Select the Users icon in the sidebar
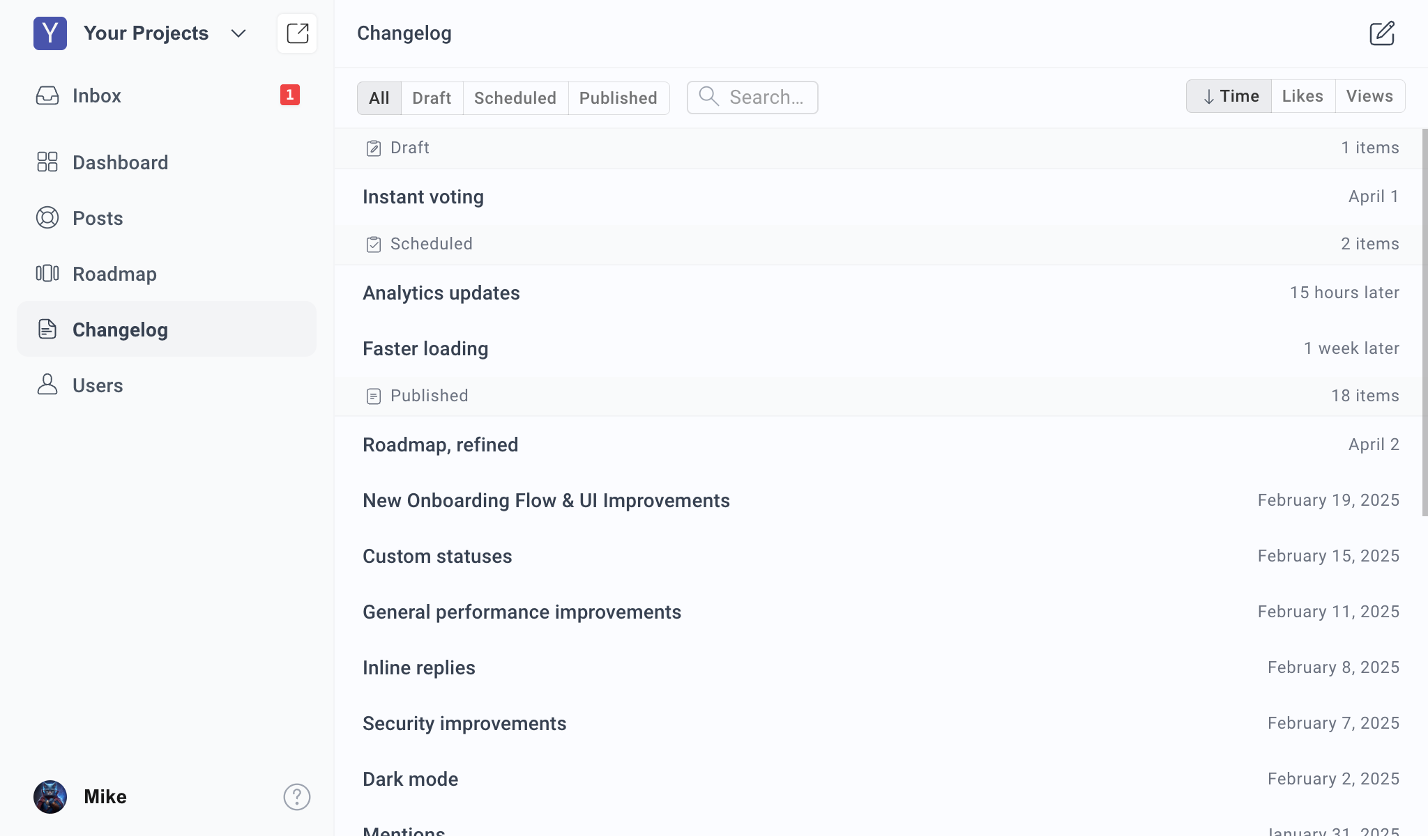The width and height of the screenshot is (1428, 836). [x=47, y=385]
